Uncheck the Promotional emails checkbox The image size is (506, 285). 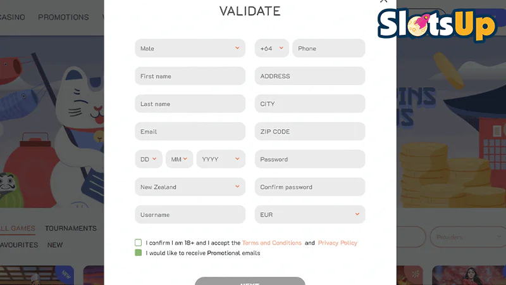click(138, 253)
